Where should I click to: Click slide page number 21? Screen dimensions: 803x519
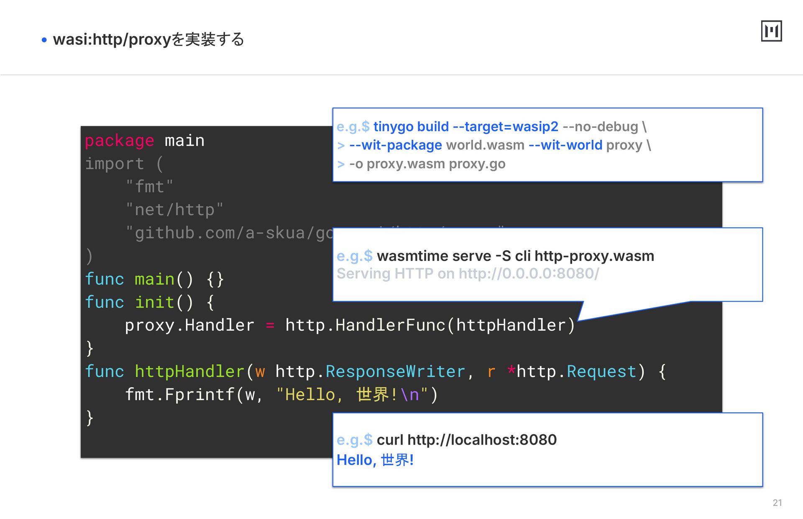pos(777,503)
